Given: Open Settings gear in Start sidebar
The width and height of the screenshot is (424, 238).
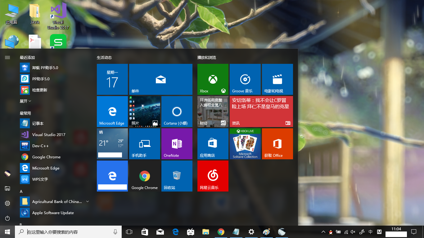Looking at the screenshot, I should (x=7, y=203).
